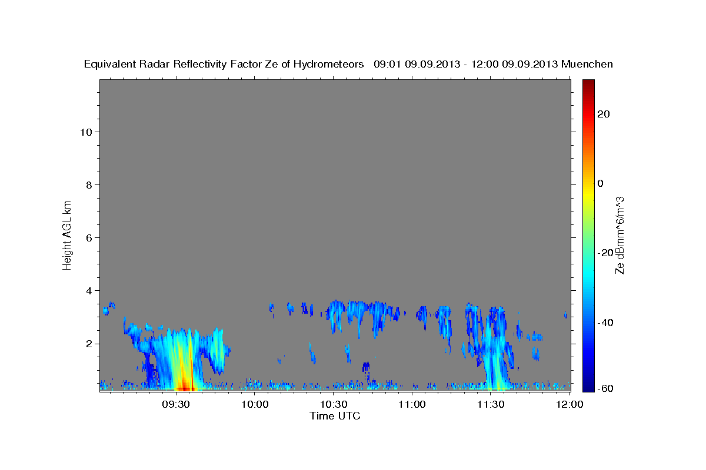Click the plot title 'Equivalent Radar Reflectivity Factor Ze of Hydrometeors'

point(224,64)
